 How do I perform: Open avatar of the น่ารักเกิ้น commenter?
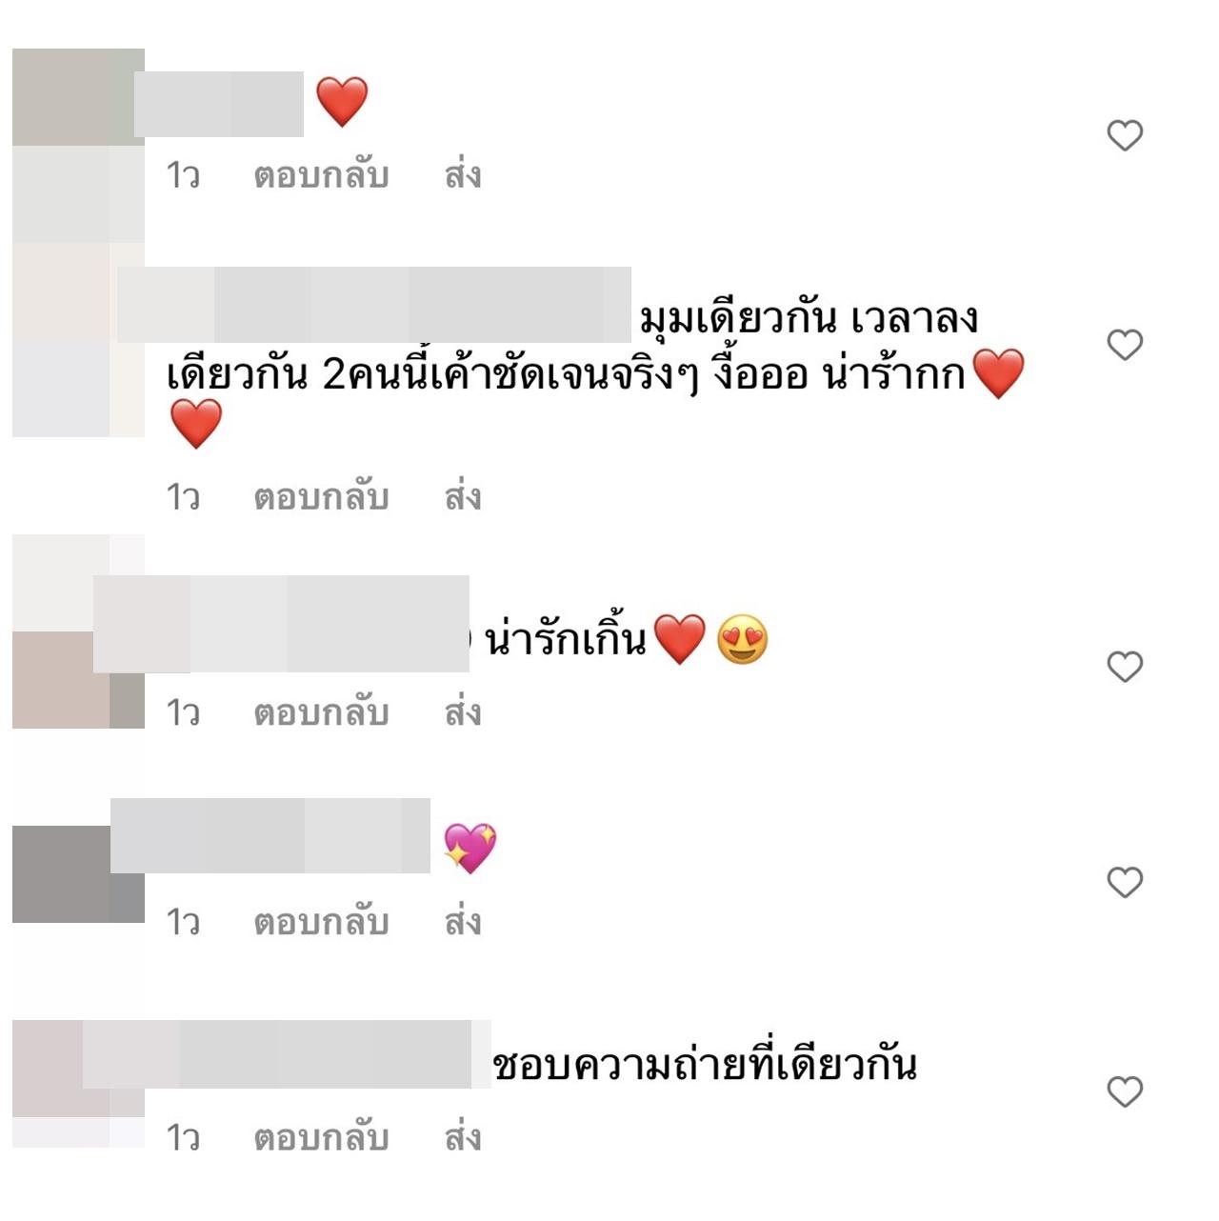[78, 631]
